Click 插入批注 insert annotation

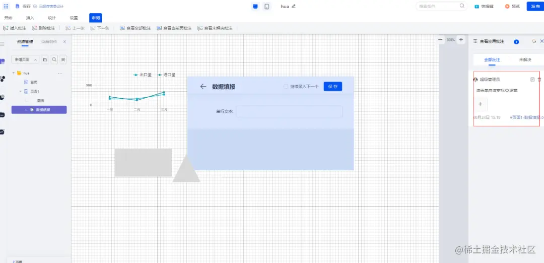pyautogui.click(x=15, y=28)
